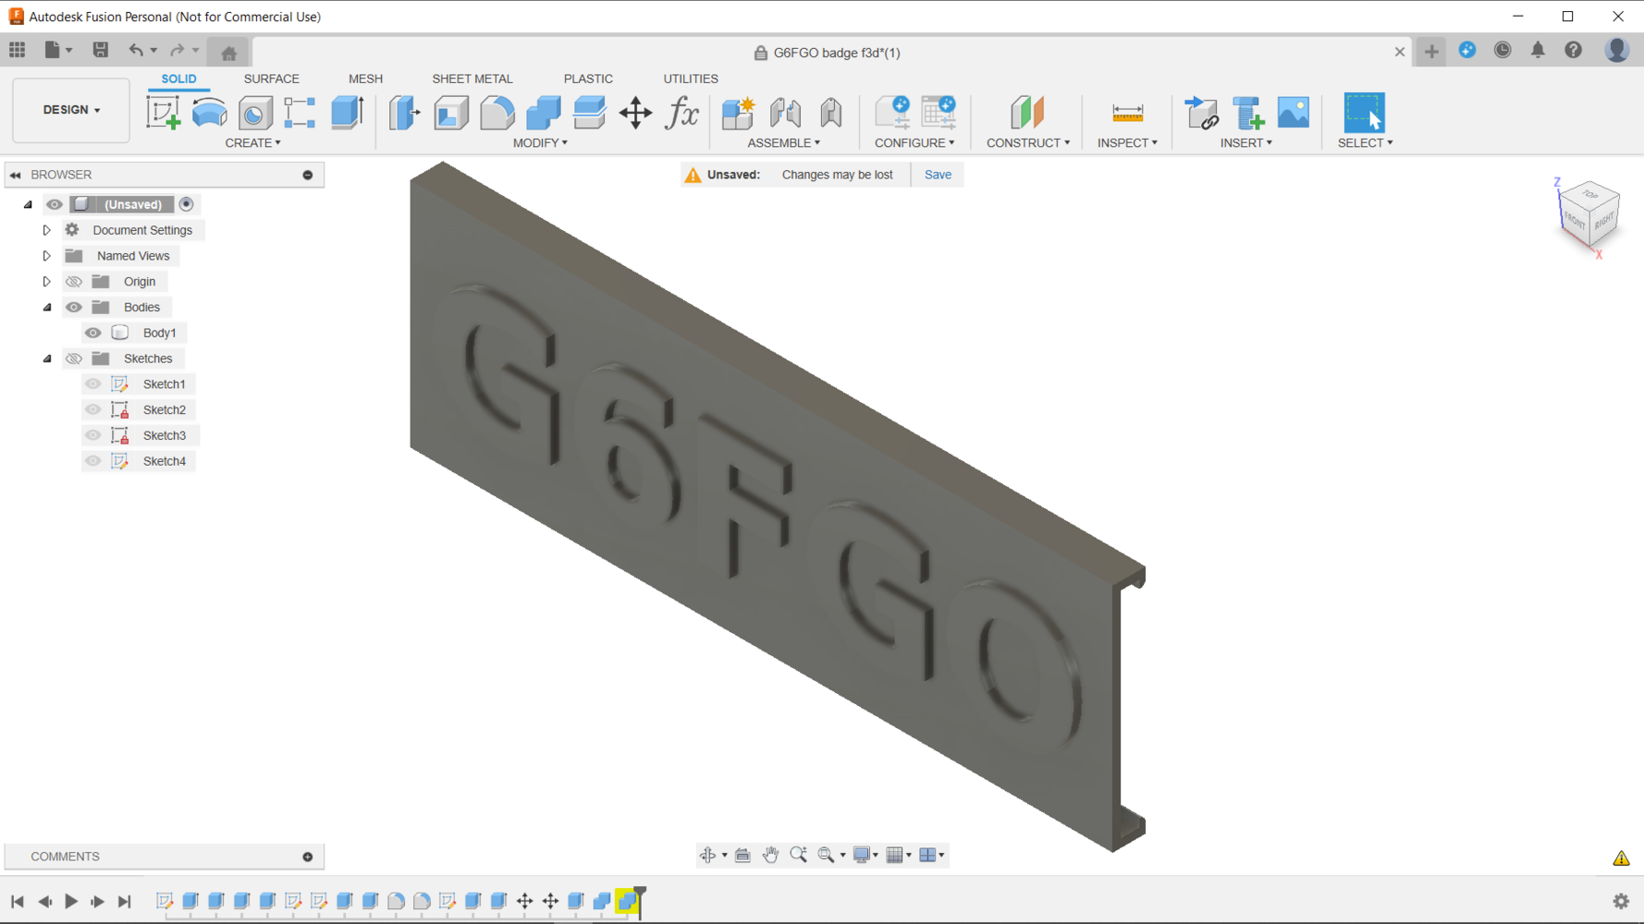Expand the Document Settings node

(46, 230)
